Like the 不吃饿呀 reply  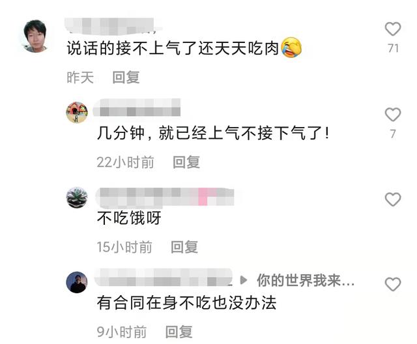click(393, 199)
